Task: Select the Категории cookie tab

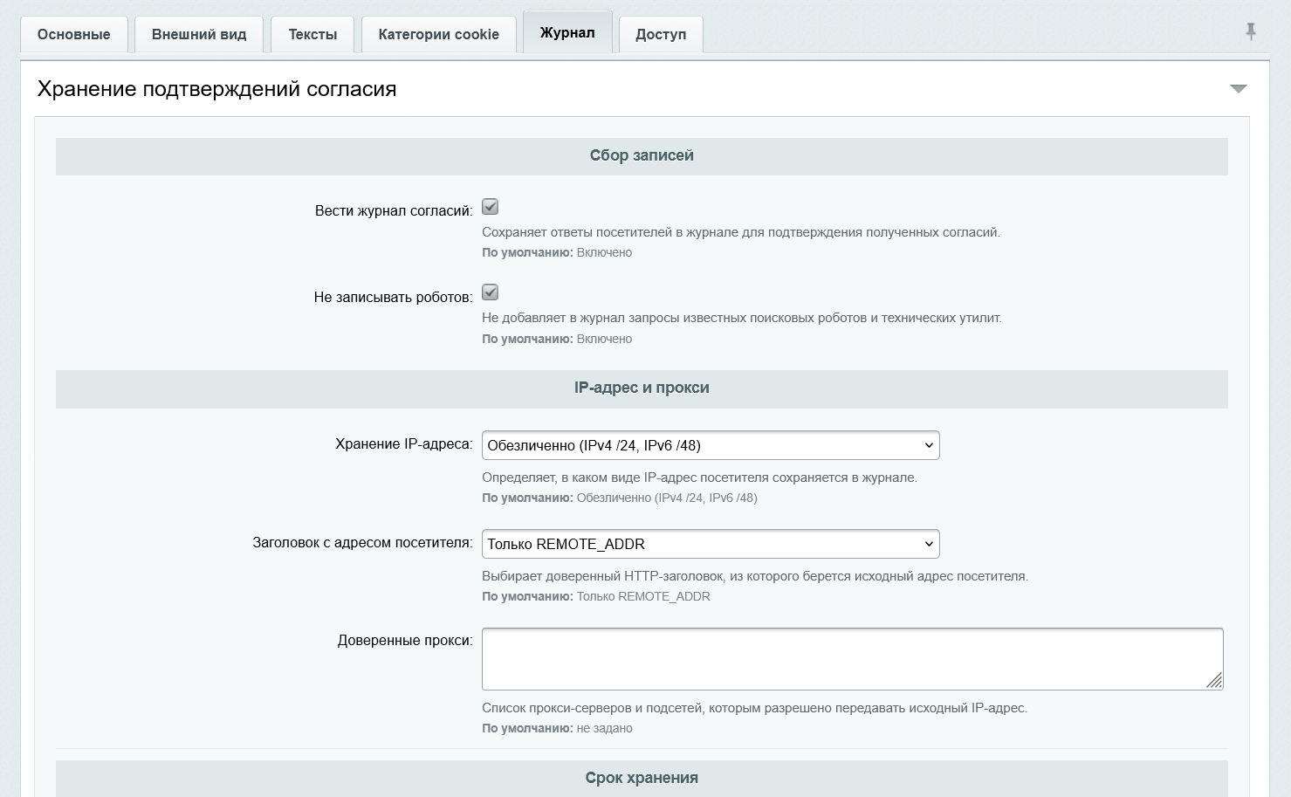Action: tap(439, 35)
